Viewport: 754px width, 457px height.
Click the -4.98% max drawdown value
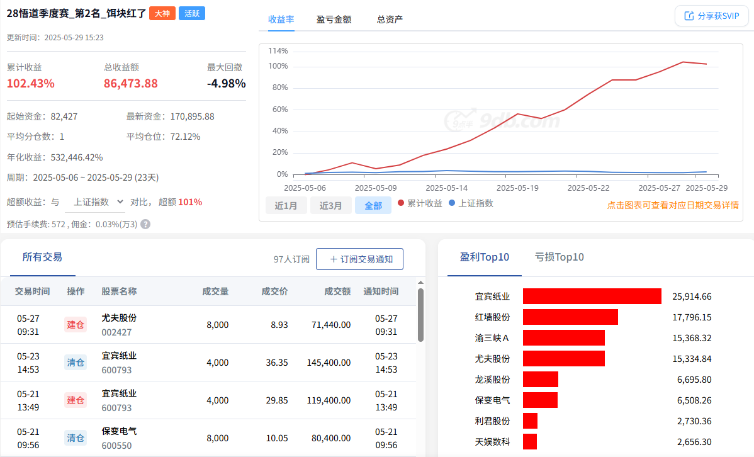click(x=227, y=83)
